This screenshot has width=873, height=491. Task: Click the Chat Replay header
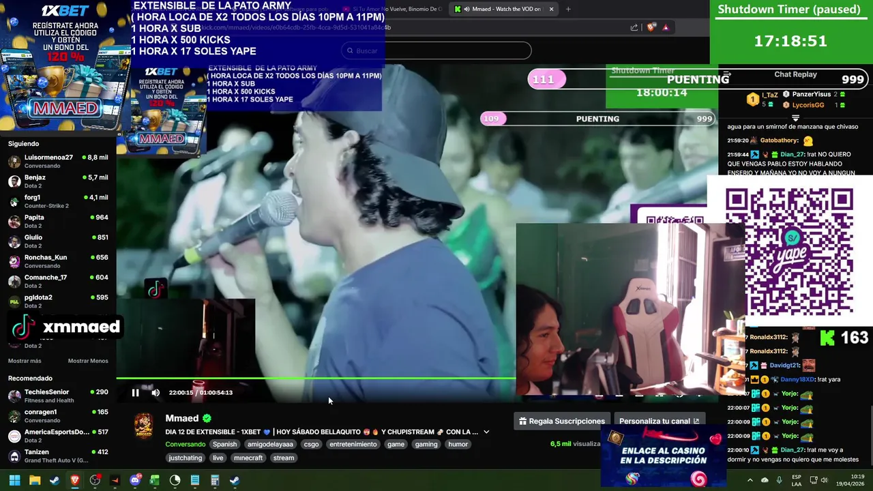(x=795, y=74)
